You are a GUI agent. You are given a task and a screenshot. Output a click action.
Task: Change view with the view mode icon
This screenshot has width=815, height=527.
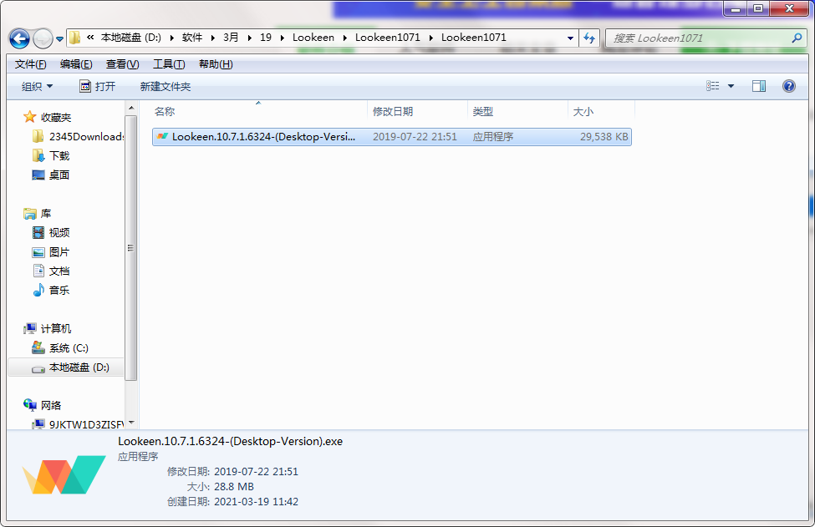coord(713,86)
